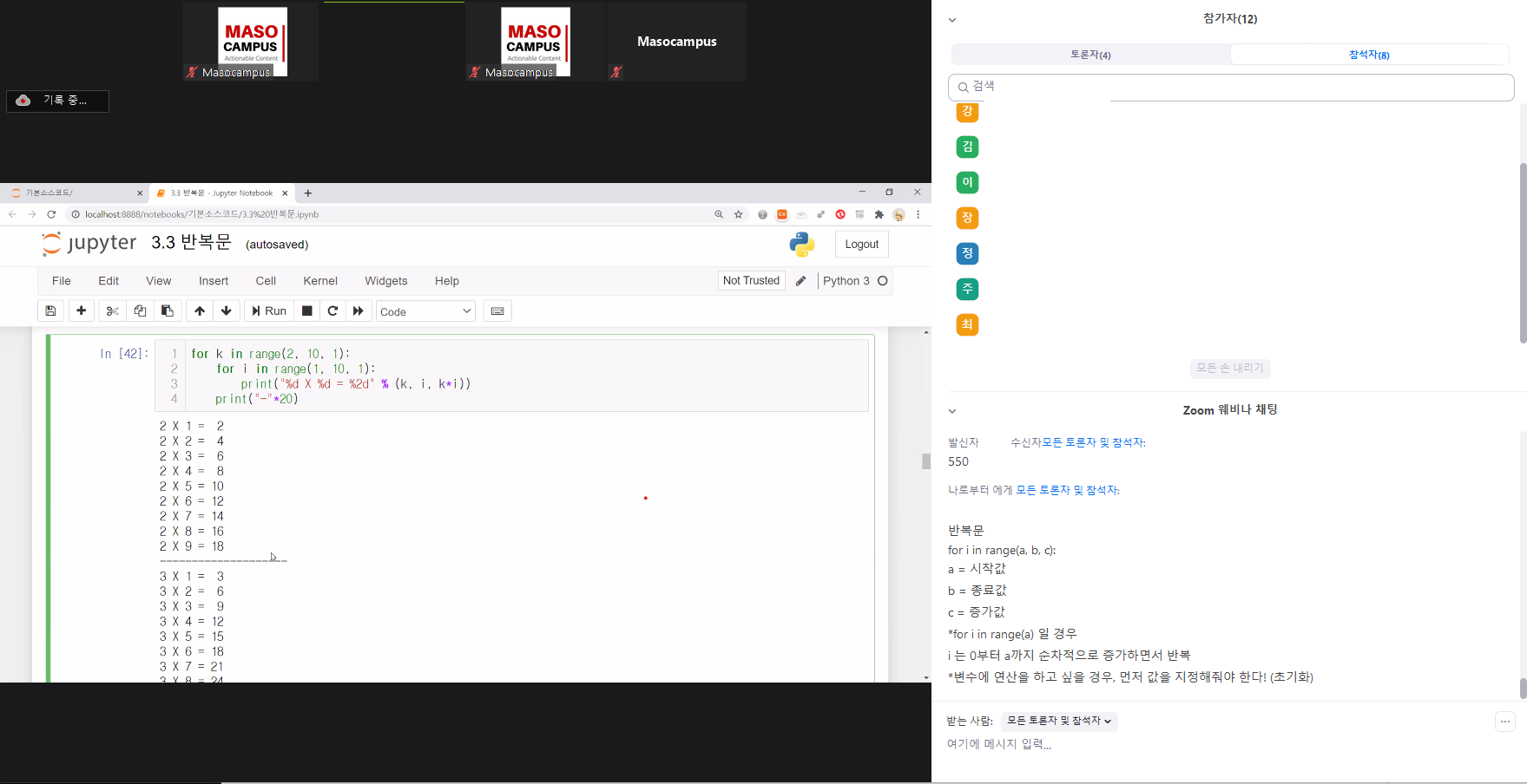Run the current cell

[x=269, y=311]
